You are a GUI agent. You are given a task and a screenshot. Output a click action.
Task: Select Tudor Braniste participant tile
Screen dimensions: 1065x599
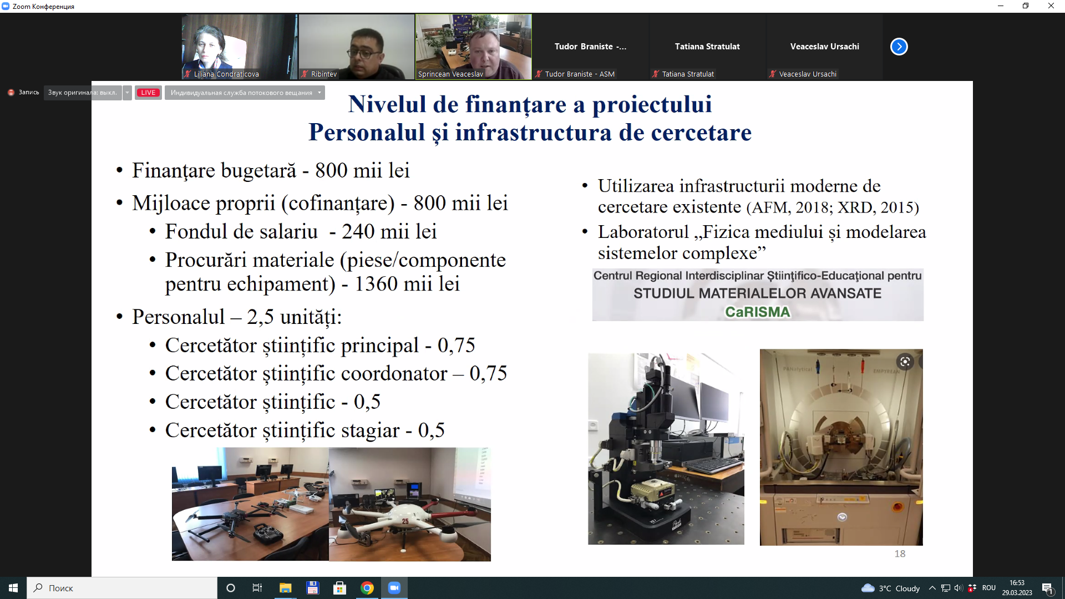coord(590,47)
